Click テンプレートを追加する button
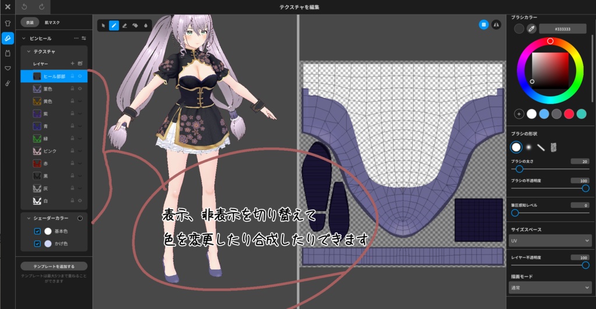Screen dimensions: 596x309 [54, 267]
